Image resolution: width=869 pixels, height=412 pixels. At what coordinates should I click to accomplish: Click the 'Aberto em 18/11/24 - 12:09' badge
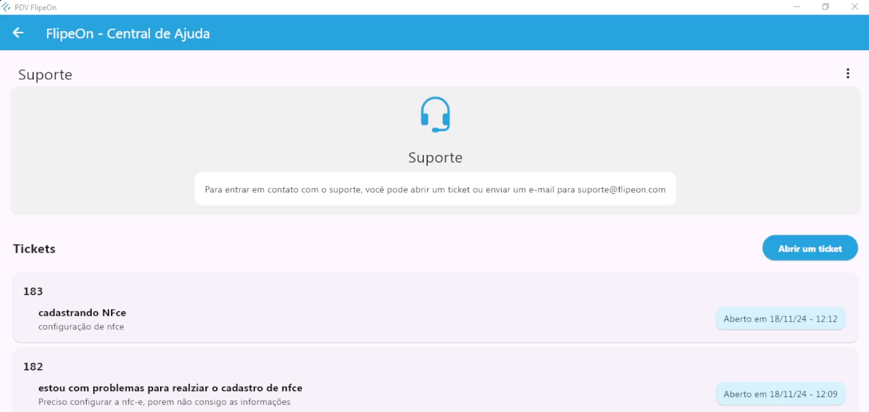pyautogui.click(x=780, y=394)
